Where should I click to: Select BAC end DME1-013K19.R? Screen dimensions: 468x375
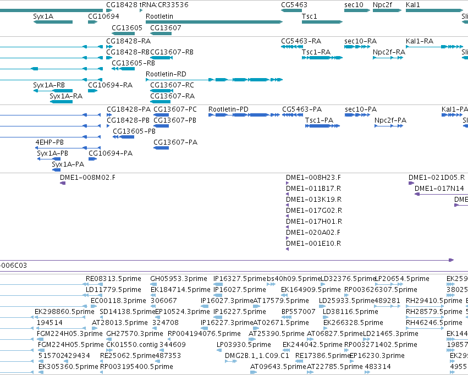click(x=313, y=200)
